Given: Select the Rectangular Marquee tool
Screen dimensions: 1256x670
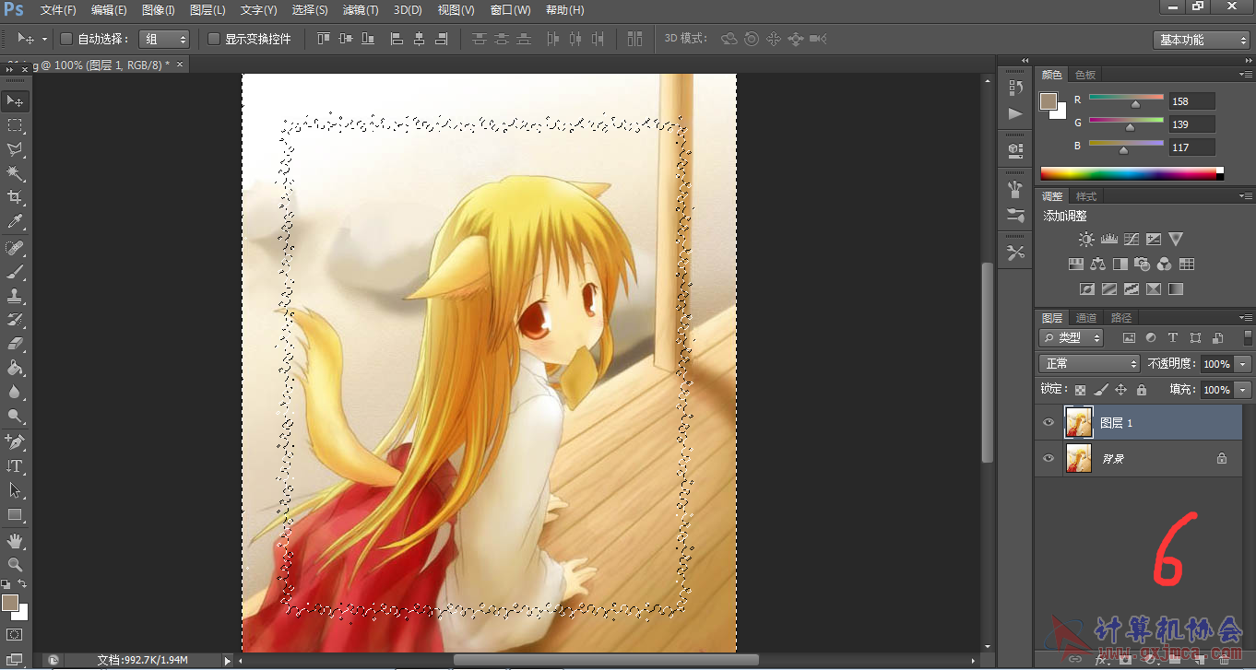Looking at the screenshot, I should [x=16, y=124].
